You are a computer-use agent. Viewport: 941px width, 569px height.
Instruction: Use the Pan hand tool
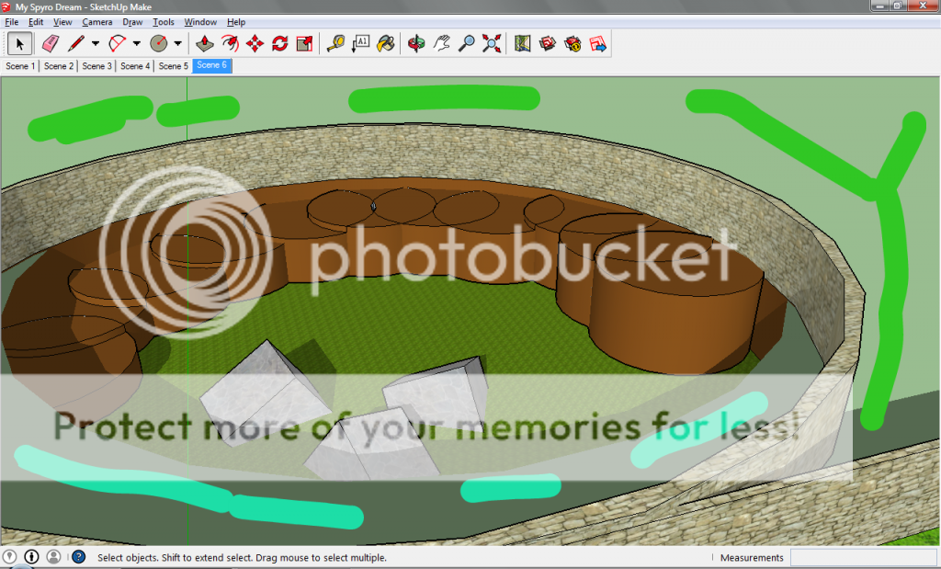click(x=442, y=43)
